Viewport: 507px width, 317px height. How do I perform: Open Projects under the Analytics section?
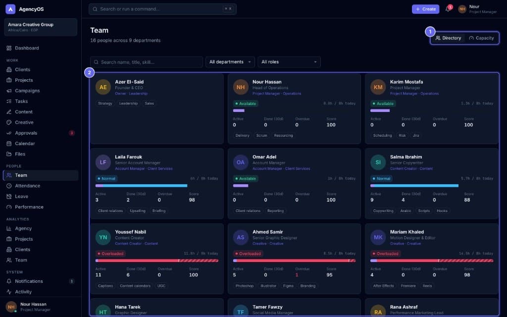click(41, 239)
